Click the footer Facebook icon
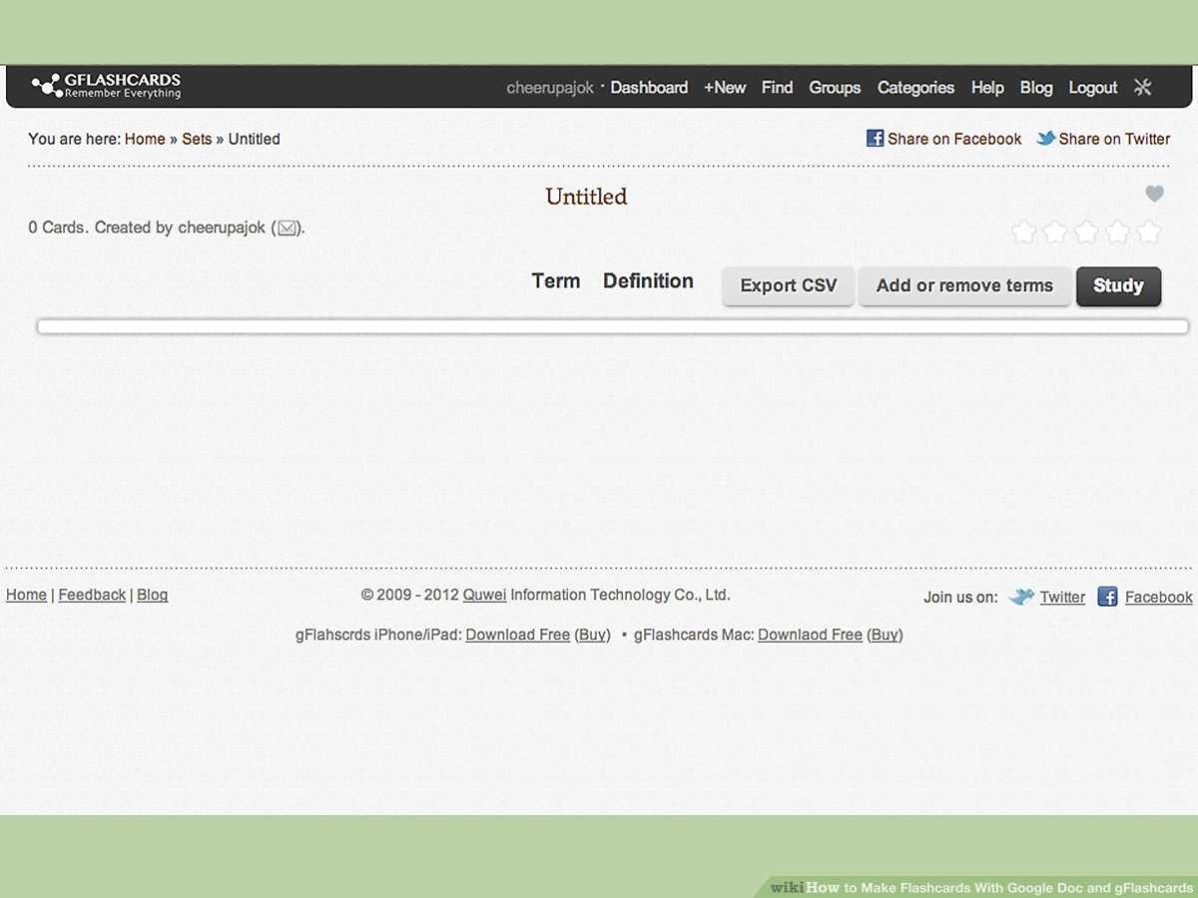This screenshot has width=1198, height=898. (1107, 597)
